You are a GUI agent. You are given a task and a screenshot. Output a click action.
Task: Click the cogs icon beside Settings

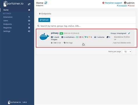coord(29,31)
